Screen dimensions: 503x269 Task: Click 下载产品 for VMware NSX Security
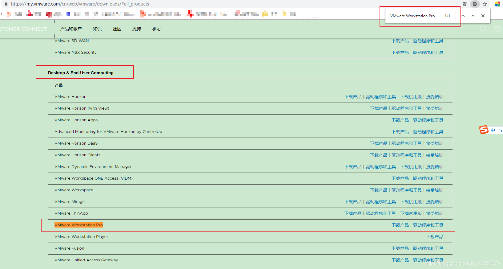coord(400,53)
